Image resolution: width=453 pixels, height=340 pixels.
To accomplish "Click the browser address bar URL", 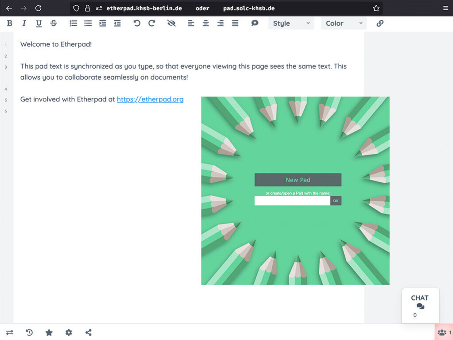I will pyautogui.click(x=191, y=8).
